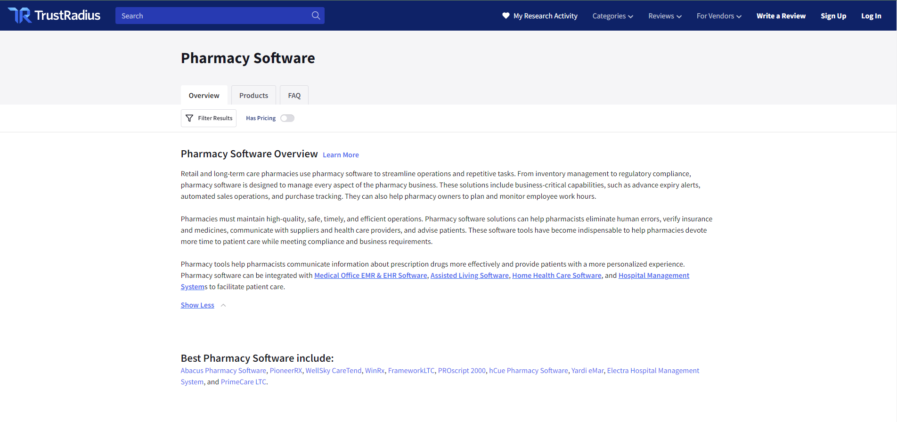Open Filter Results
Viewport: 897px width, 422px height.
[x=209, y=118]
